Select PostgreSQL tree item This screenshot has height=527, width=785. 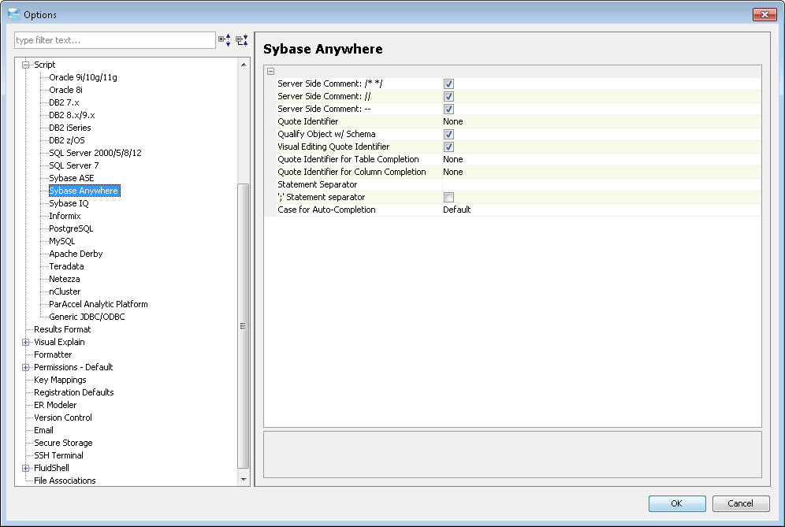click(x=71, y=228)
